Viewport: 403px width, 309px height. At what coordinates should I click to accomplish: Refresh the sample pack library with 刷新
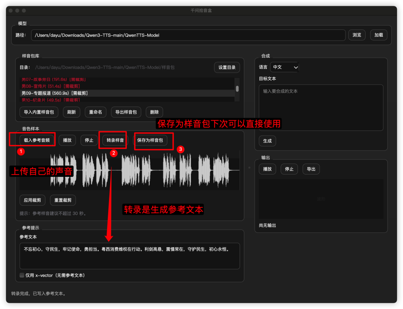point(72,112)
